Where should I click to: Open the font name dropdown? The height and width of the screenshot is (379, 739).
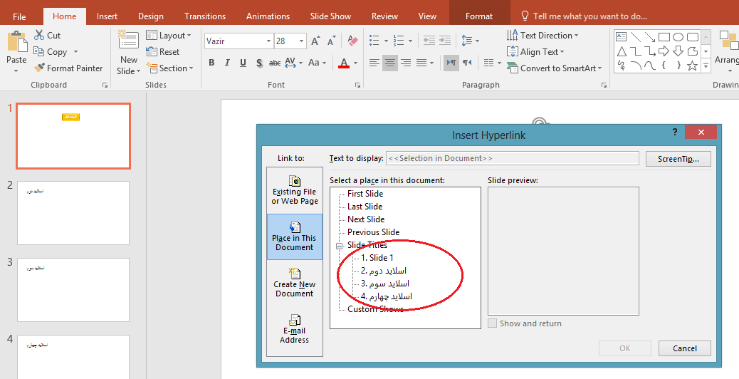pyautogui.click(x=268, y=41)
